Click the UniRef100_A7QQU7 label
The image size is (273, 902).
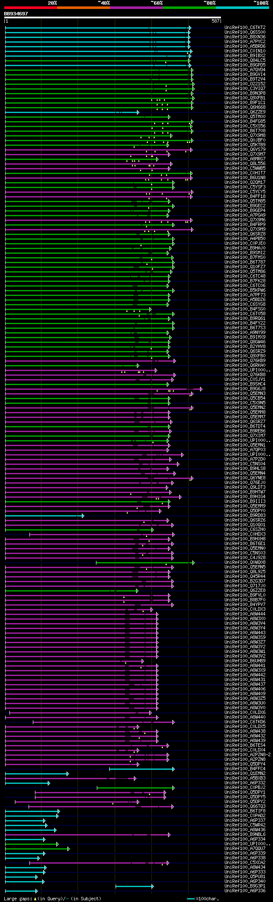click(245, 849)
